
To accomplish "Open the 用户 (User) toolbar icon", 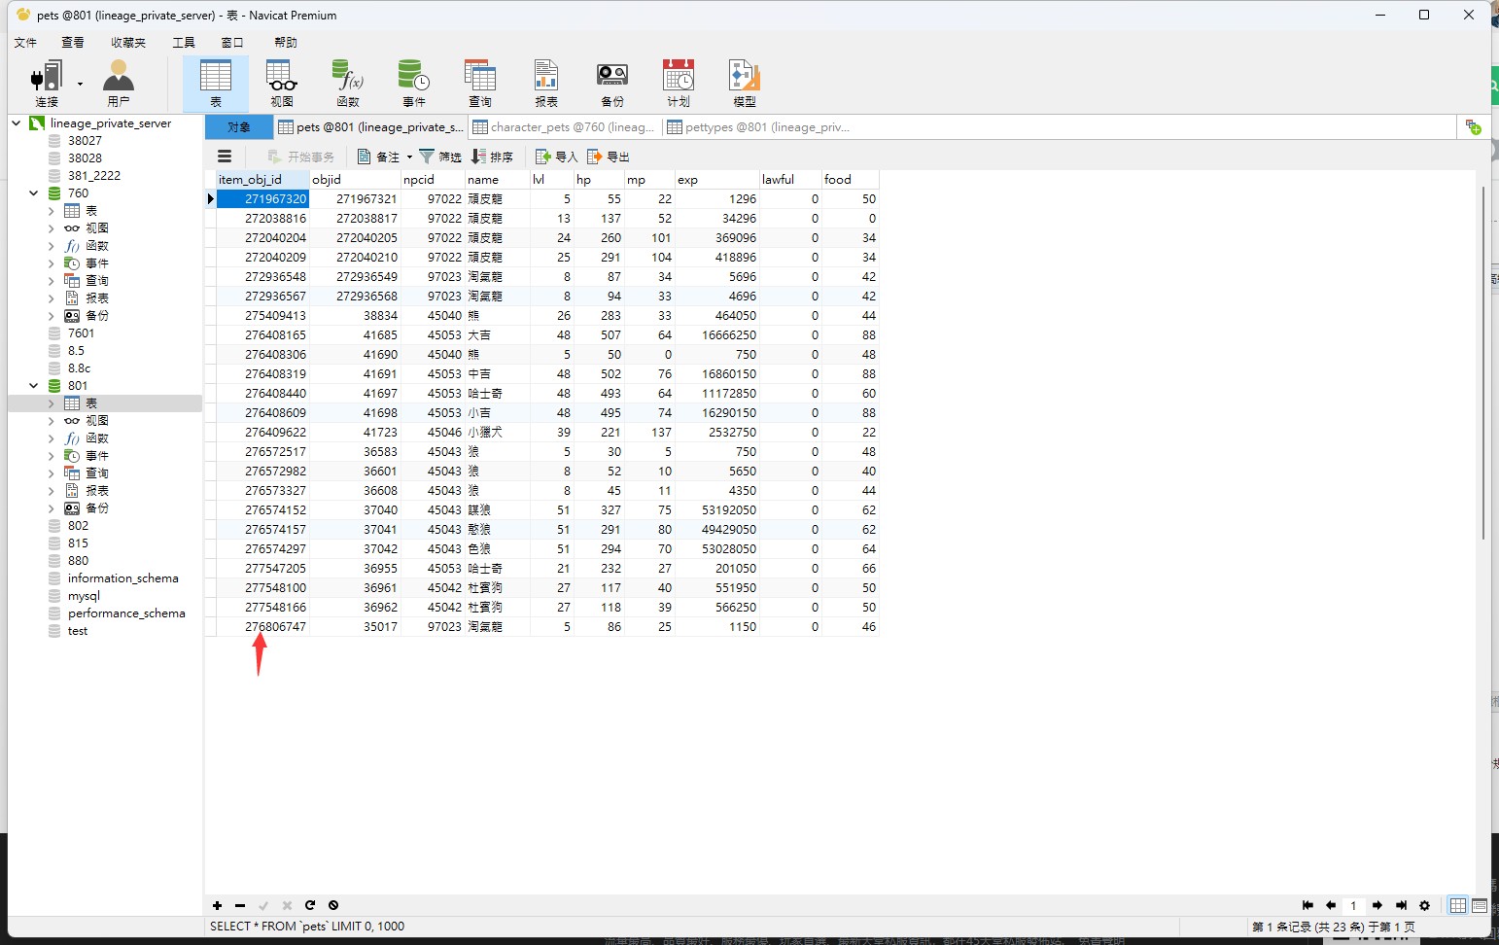I will (x=119, y=83).
